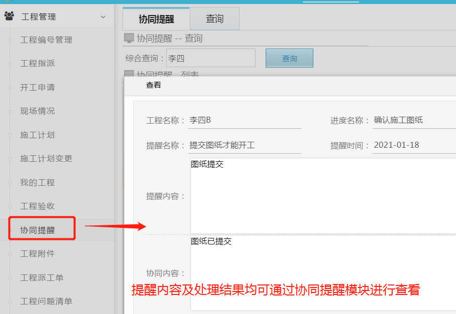Open 施工计划变更 sidebar entry
The image size is (456, 314).
point(46,159)
